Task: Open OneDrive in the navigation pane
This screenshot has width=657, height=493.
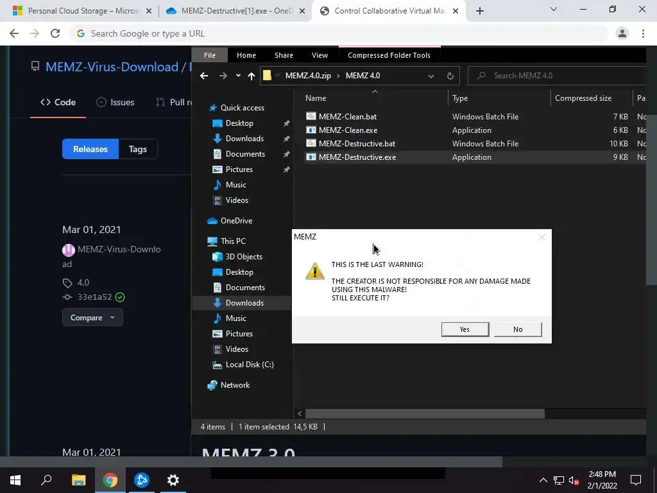Action: 236,221
